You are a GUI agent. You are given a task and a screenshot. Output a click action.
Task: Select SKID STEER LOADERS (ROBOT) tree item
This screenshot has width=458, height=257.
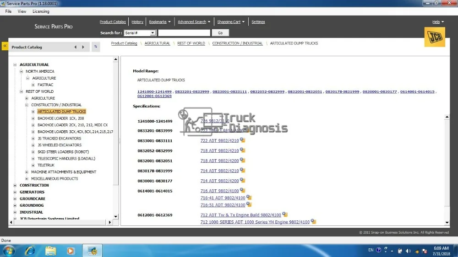pyautogui.click(x=63, y=152)
